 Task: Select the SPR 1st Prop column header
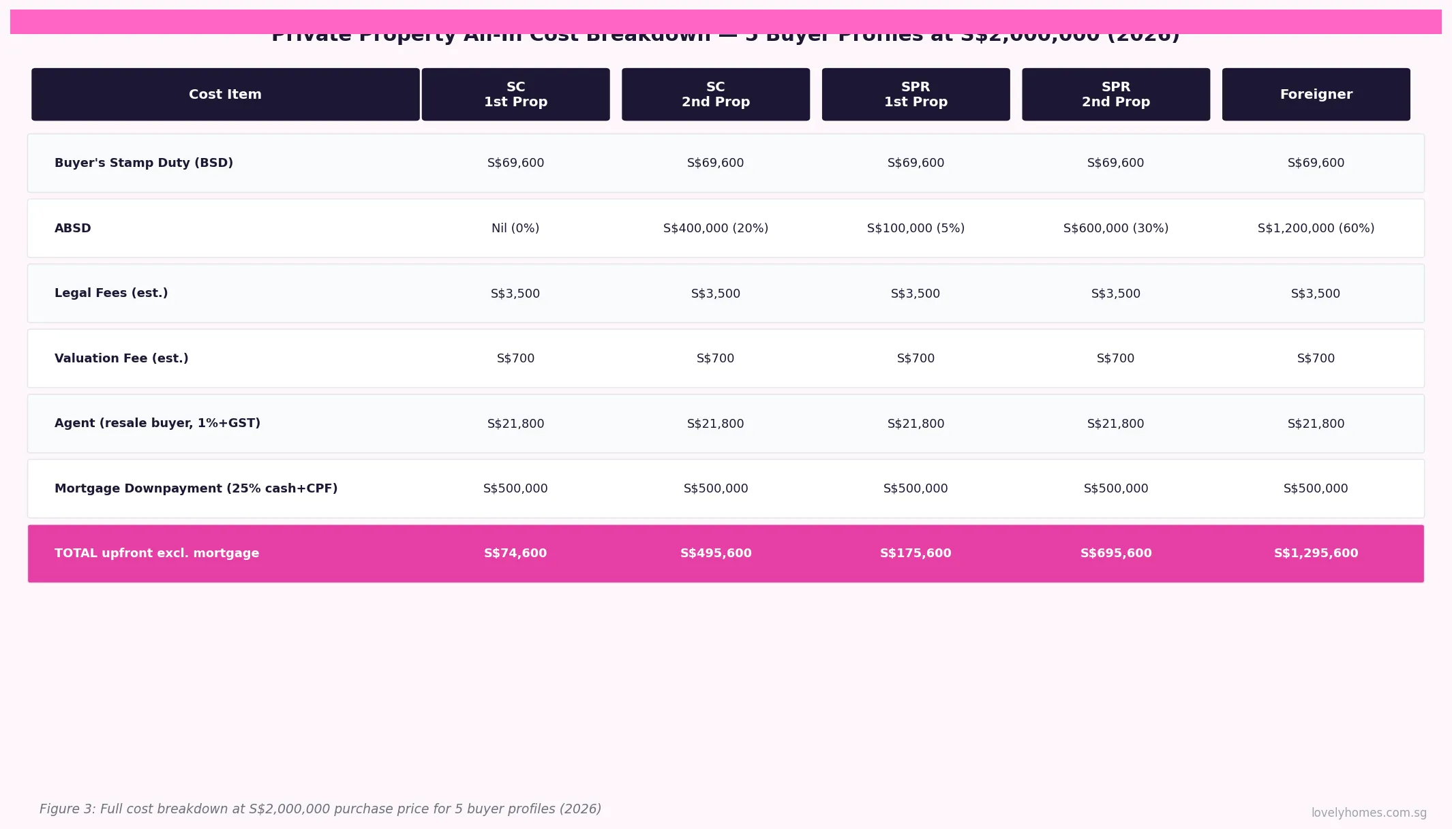916,95
